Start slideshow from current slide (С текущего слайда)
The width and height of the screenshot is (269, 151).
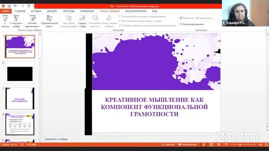[16, 21]
